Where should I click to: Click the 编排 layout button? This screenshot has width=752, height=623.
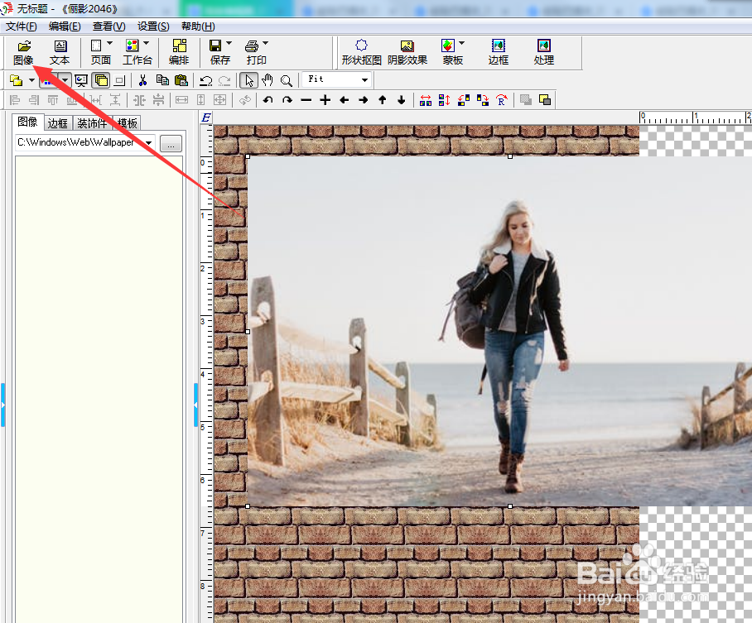pyautogui.click(x=179, y=52)
